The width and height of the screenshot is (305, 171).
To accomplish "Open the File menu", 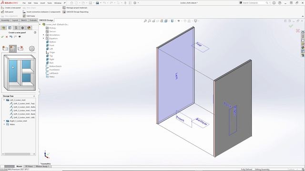I will pyautogui.click(x=24, y=3).
